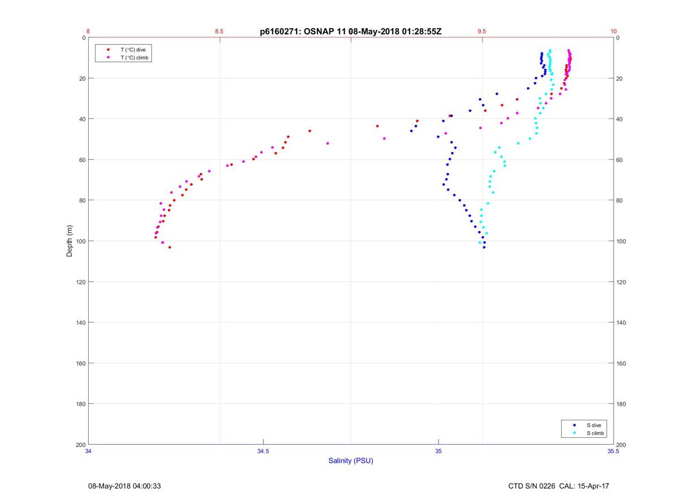The image size is (678, 500).
Task: Click the 'T (°C) climb' legend entry
Action: pos(134,58)
